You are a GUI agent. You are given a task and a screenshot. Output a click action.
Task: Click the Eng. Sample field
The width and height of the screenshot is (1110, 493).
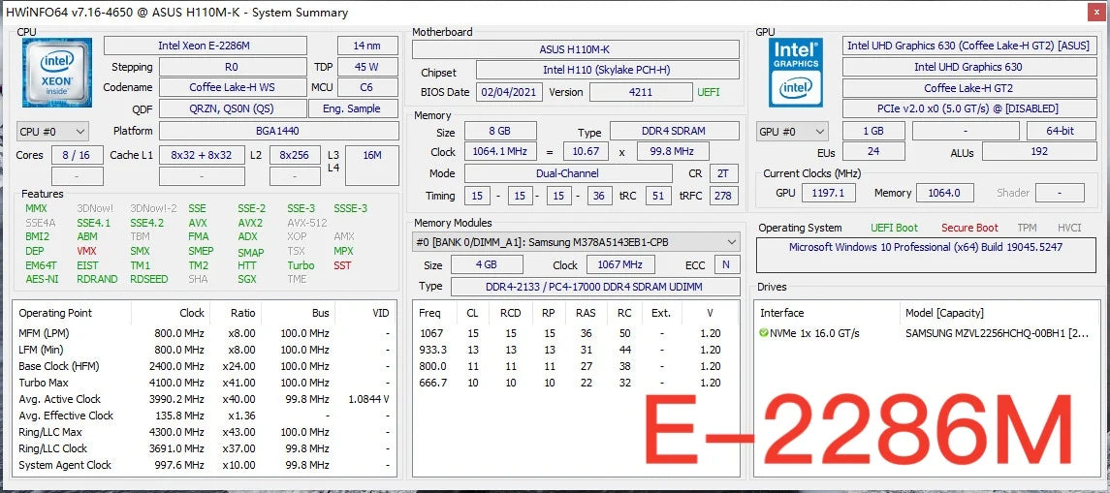tap(353, 108)
